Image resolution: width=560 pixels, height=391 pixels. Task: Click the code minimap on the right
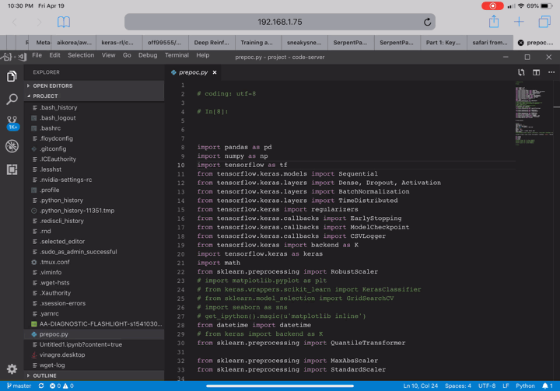click(534, 113)
